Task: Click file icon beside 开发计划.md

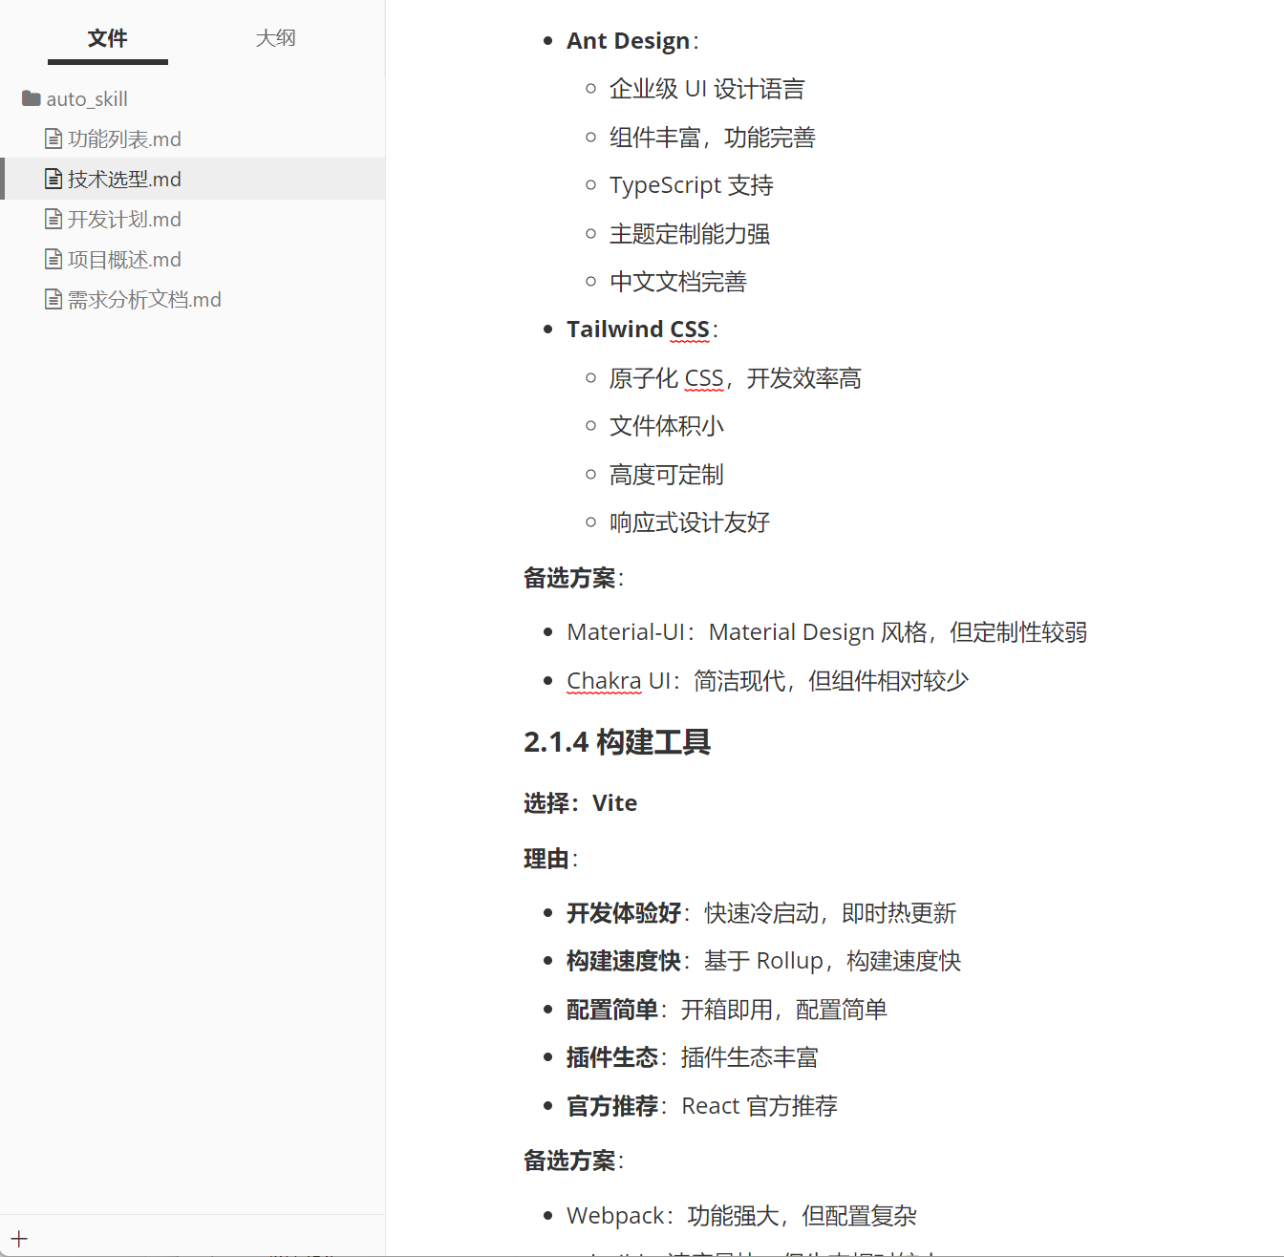Action: pos(53,220)
